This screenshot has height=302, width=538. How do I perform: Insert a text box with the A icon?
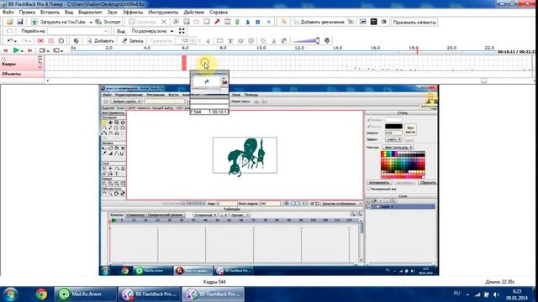176,22
